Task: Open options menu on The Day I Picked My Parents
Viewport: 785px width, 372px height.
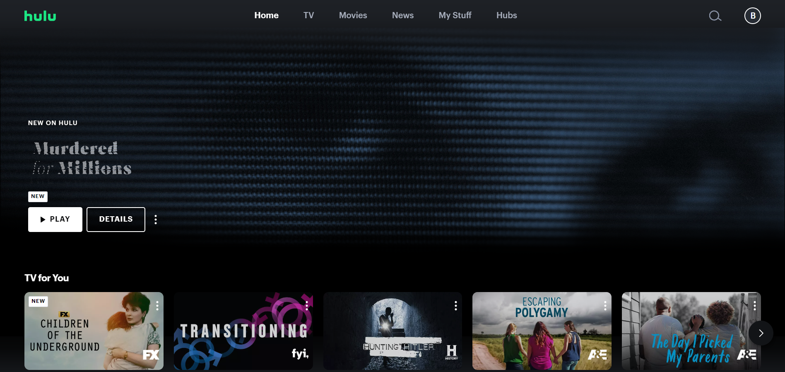Action: coord(755,306)
